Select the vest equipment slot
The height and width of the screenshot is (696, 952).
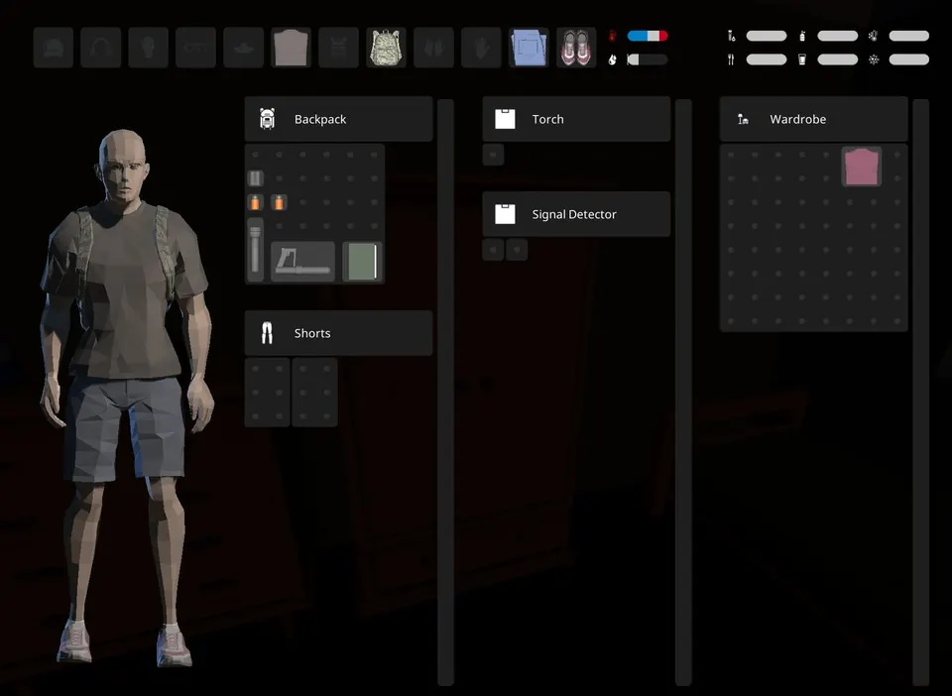coord(338,48)
